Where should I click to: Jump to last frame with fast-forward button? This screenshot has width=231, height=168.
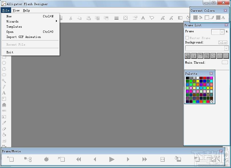[x=145, y=159]
